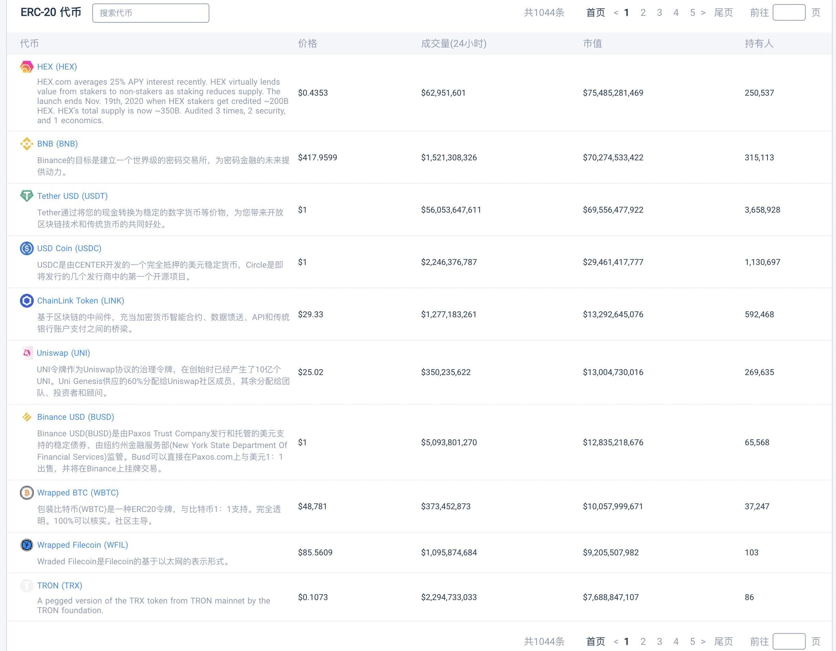Open Binance USD (BUSD) token page
Screen dimensions: 836x651
pyautogui.click(x=75, y=417)
